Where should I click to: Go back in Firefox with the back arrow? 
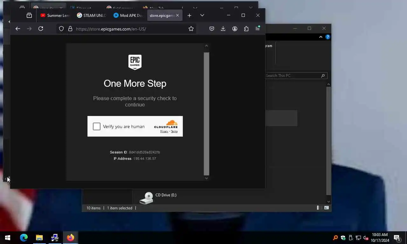point(18,29)
